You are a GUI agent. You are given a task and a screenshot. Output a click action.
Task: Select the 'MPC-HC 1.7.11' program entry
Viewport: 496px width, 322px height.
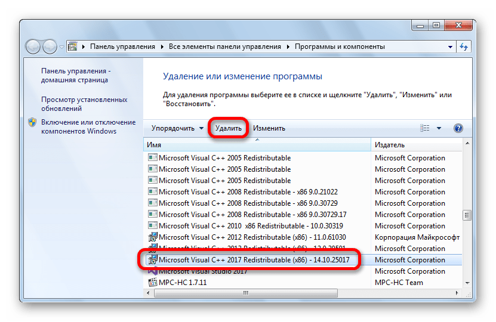pos(303,283)
